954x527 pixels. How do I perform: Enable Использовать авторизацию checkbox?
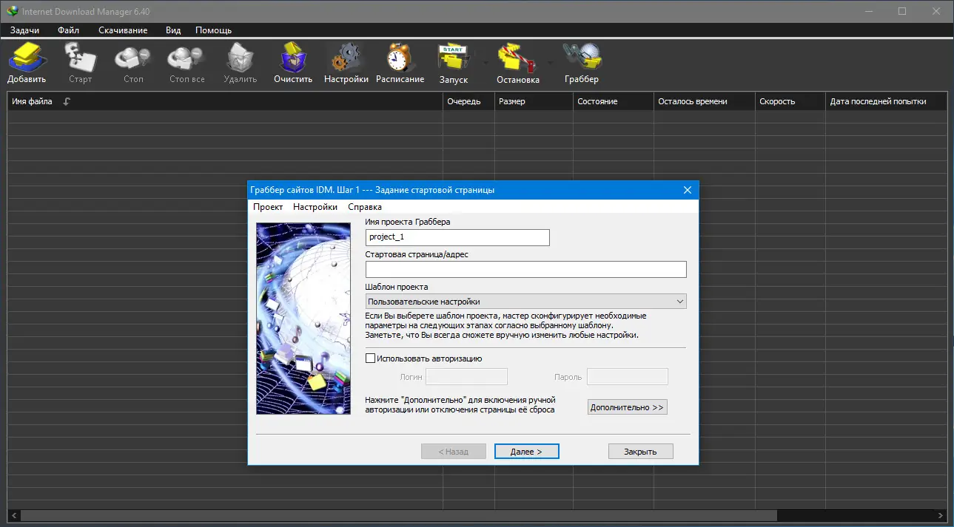point(370,358)
